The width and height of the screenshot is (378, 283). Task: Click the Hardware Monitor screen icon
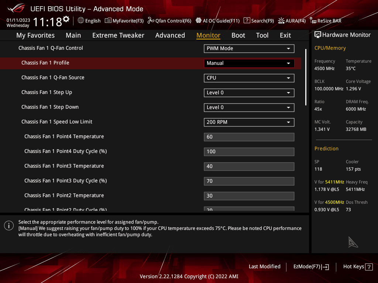click(318, 35)
